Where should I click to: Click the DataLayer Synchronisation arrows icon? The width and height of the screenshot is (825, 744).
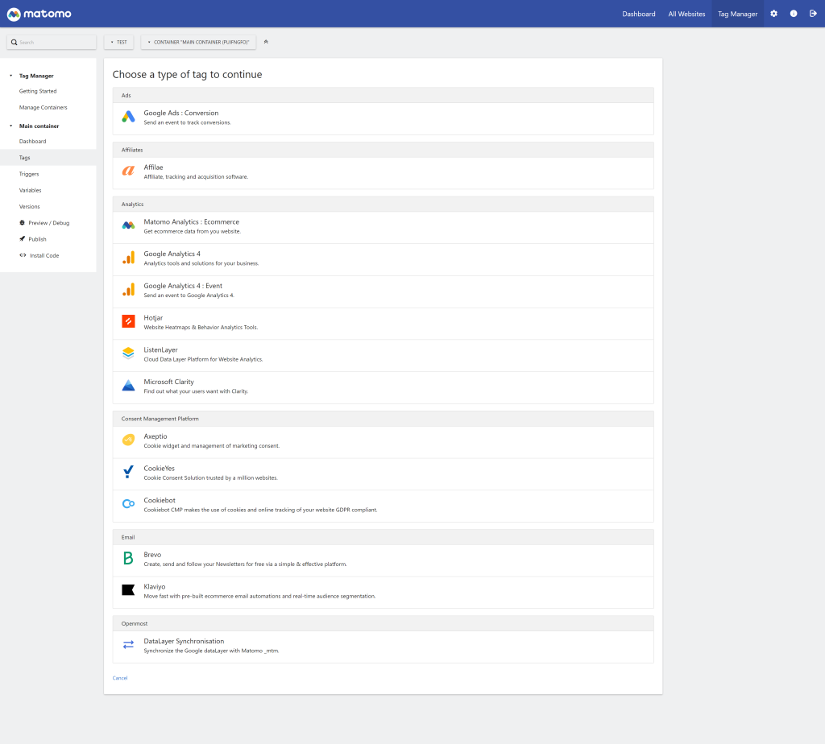(x=128, y=645)
